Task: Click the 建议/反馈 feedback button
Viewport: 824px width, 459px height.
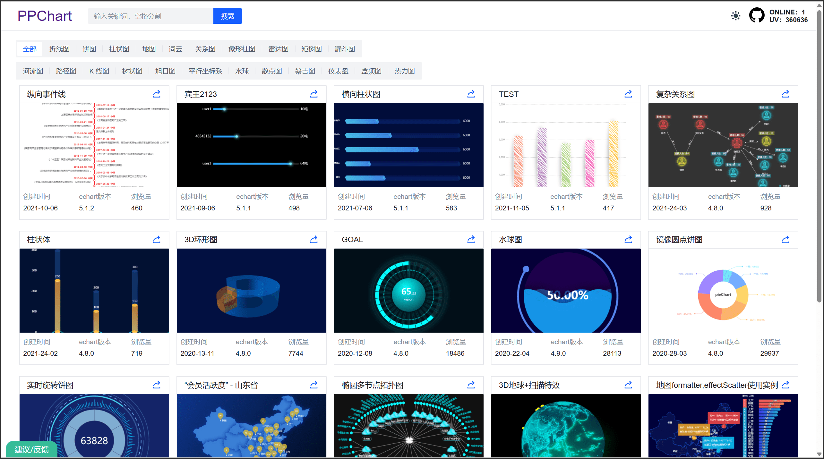Action: (32, 449)
